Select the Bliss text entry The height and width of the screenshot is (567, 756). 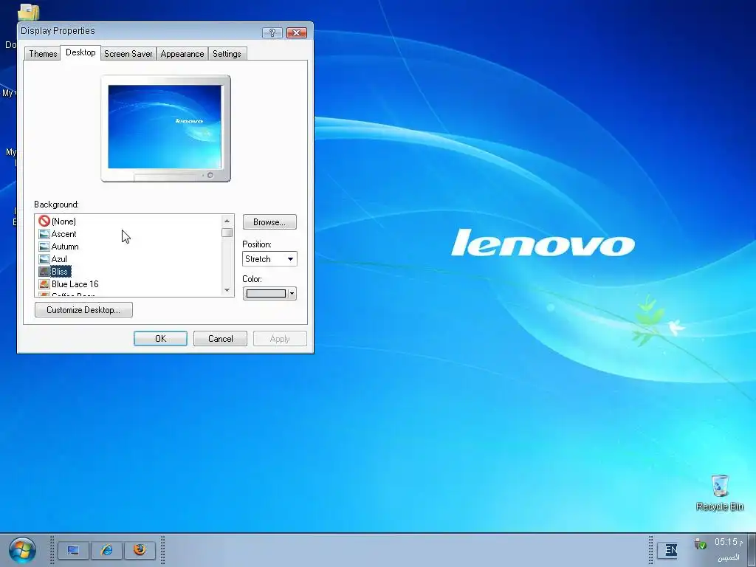[x=61, y=272]
